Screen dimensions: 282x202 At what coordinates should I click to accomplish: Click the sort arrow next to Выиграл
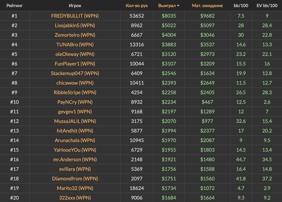178,6
